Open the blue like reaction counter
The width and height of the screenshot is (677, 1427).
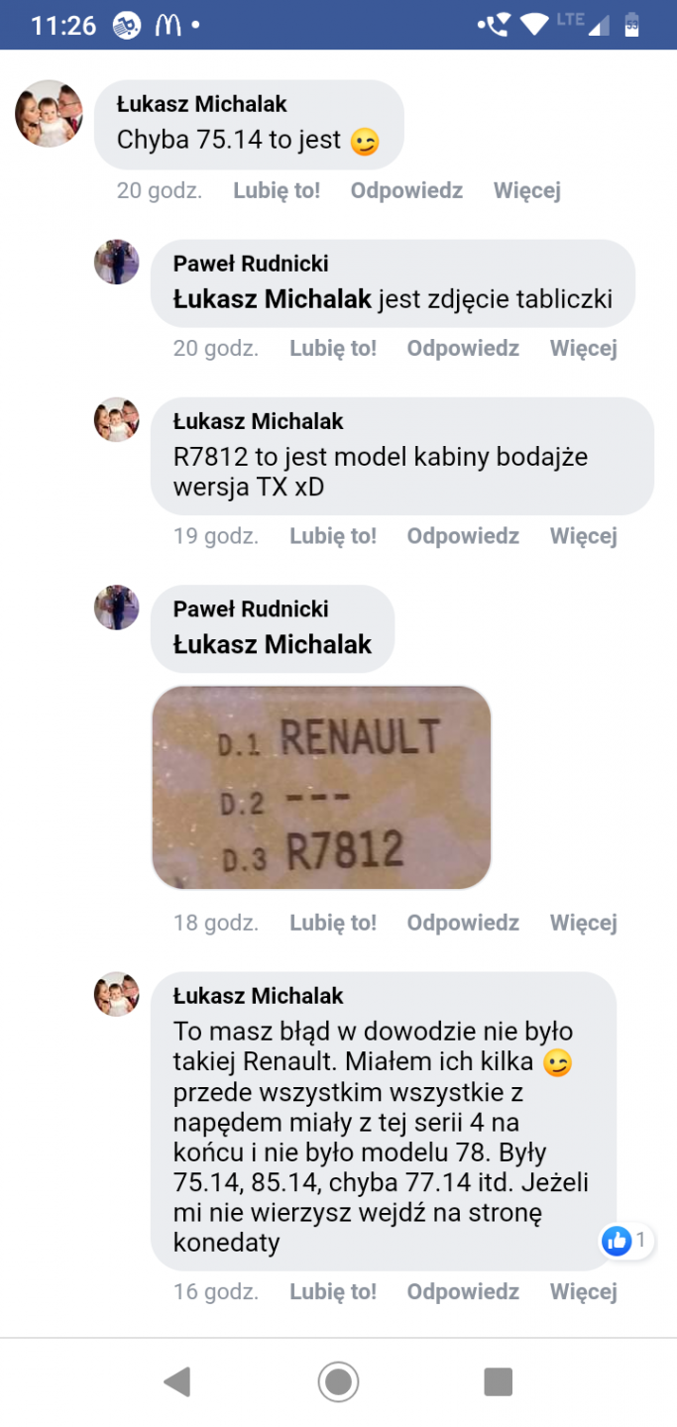(x=626, y=1240)
